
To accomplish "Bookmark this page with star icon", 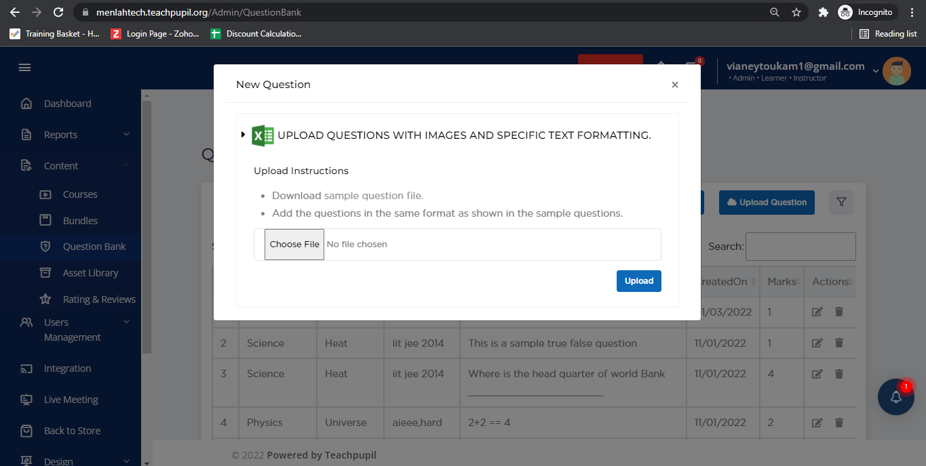I will [x=796, y=12].
